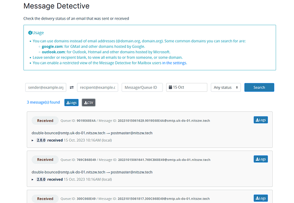Open the 'in the settings' link
This screenshot has height=203, width=294.
(175, 63)
